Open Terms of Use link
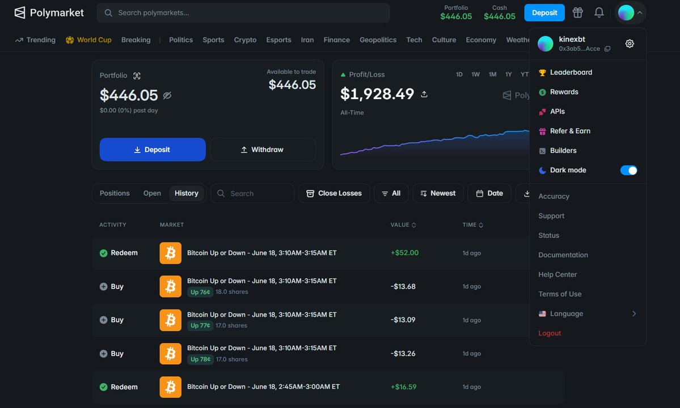This screenshot has width=680, height=408. pos(560,294)
